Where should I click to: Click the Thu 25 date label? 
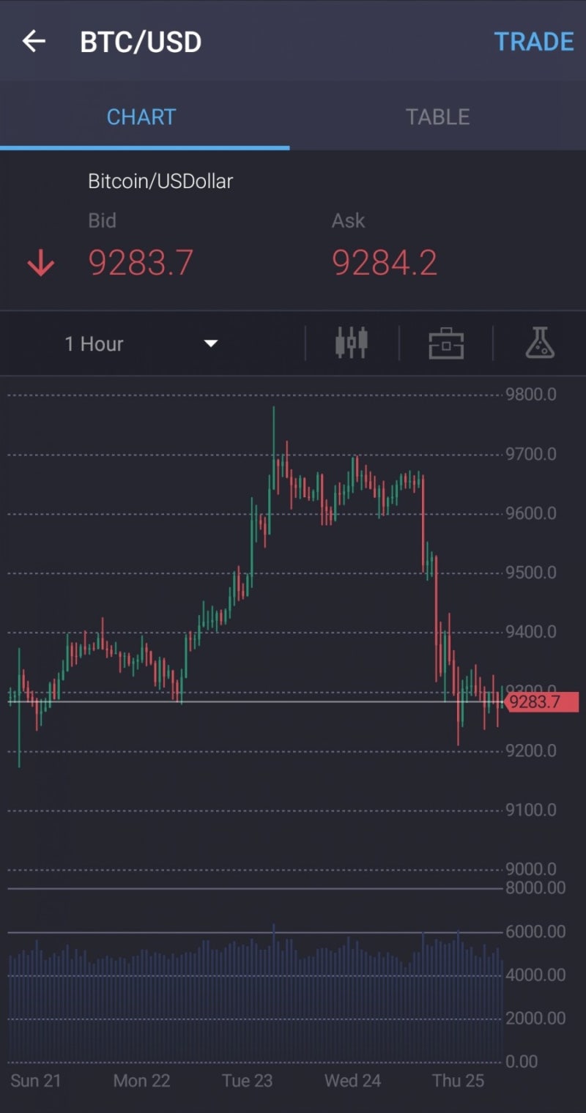458,1081
